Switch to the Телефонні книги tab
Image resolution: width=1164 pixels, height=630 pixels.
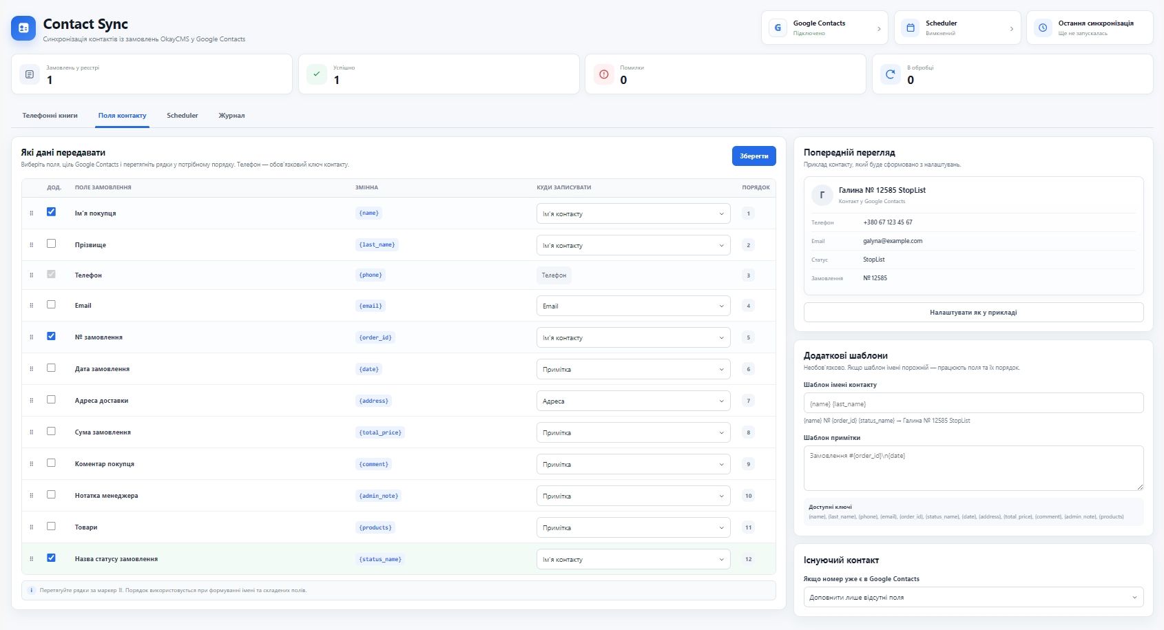pyautogui.click(x=50, y=116)
